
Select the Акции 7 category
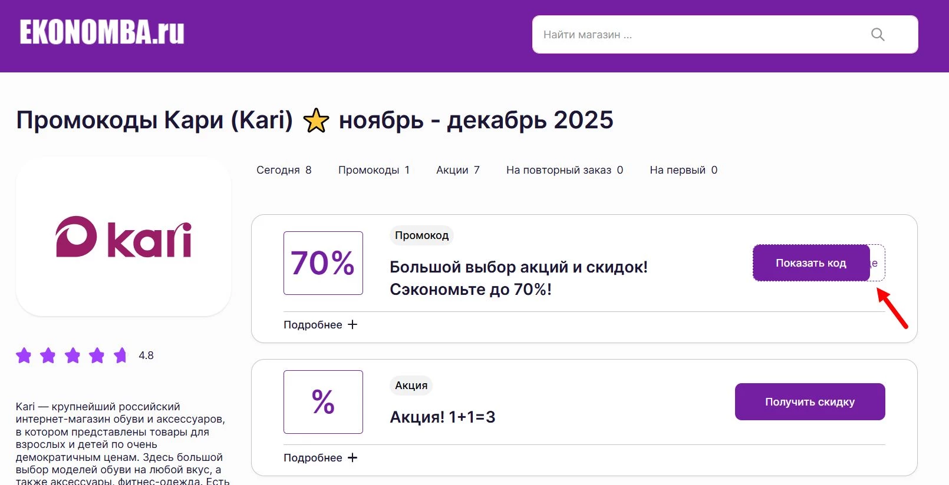[458, 170]
